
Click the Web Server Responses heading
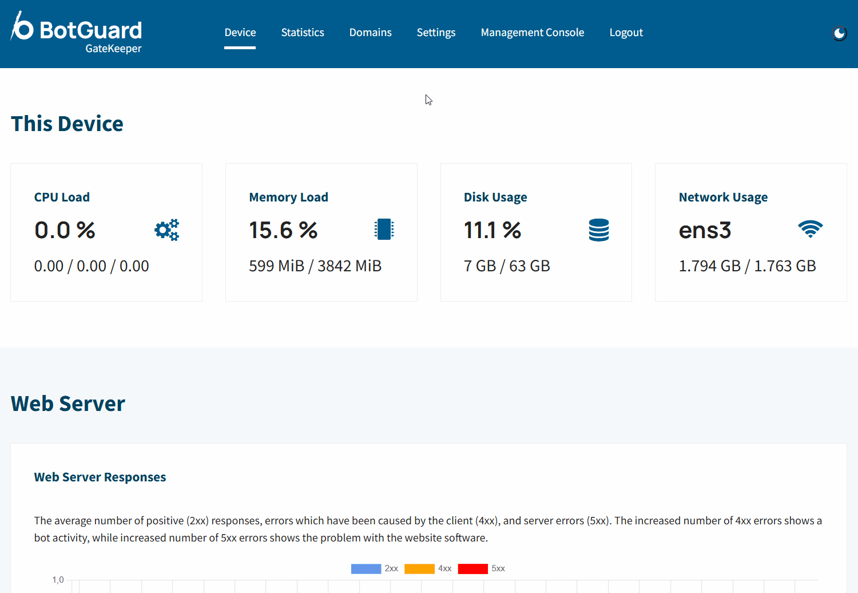(100, 477)
